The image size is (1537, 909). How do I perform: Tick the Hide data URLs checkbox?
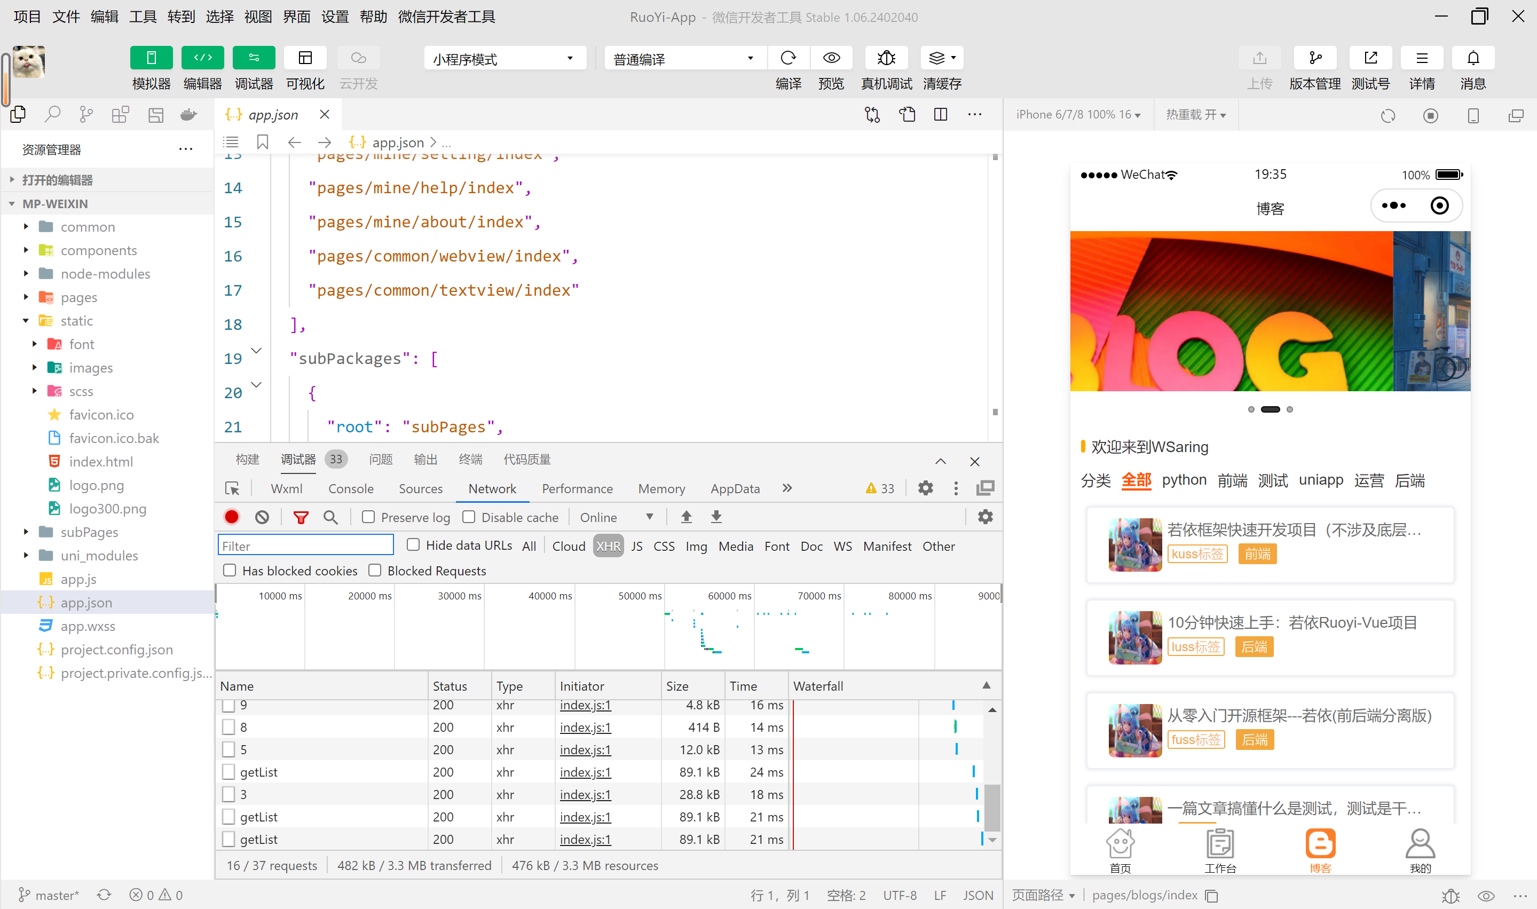click(x=414, y=544)
